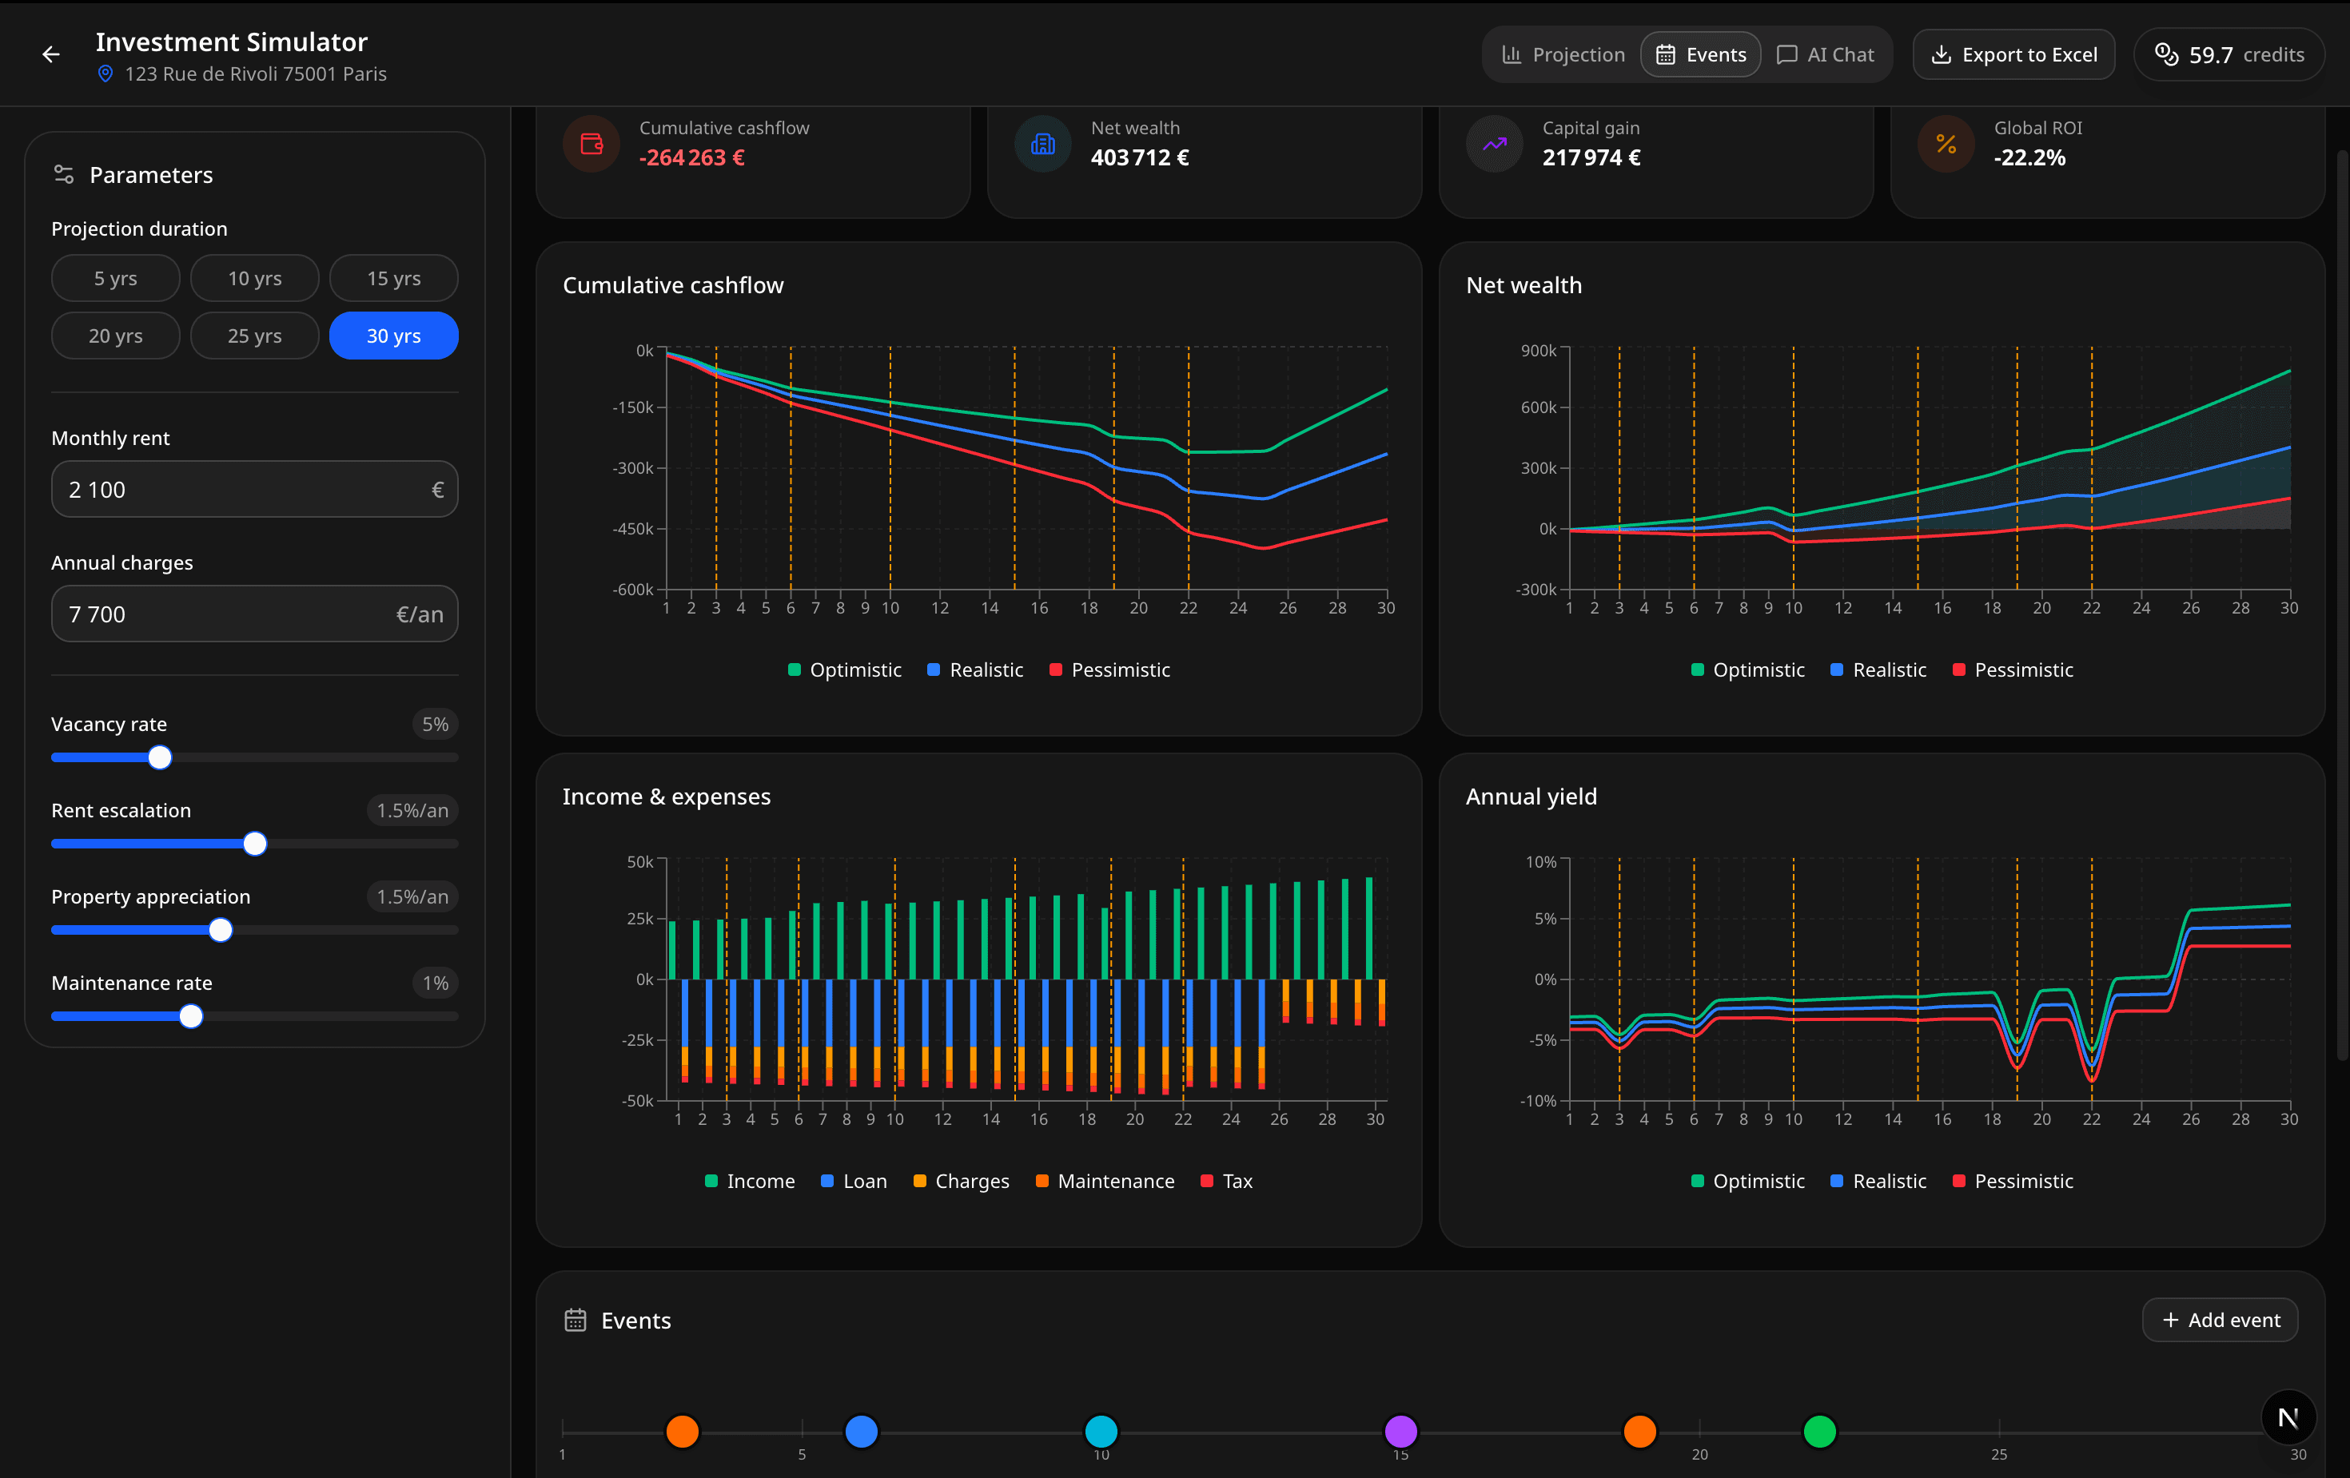
Task: Toggle the Pessimistic series in Cumulative cashflow legend
Action: [x=1109, y=669]
